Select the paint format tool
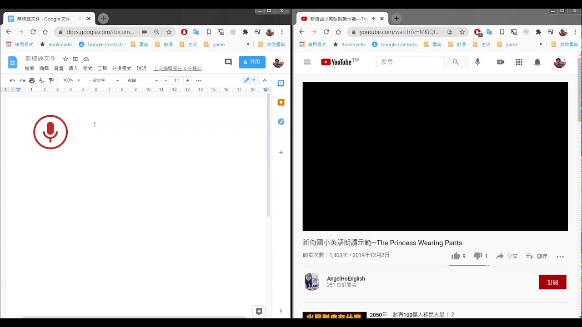Viewport: 582px width, 327px height. pyautogui.click(x=51, y=80)
